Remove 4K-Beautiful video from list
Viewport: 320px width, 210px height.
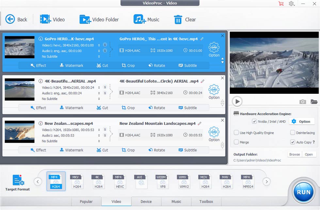[222, 78]
